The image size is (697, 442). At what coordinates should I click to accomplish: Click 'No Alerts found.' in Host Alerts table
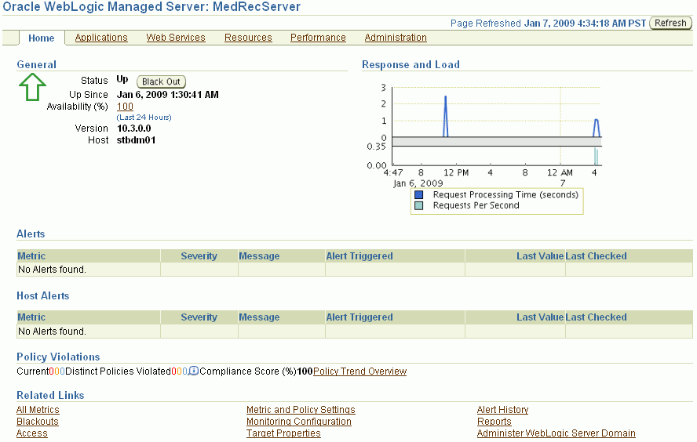(52, 331)
